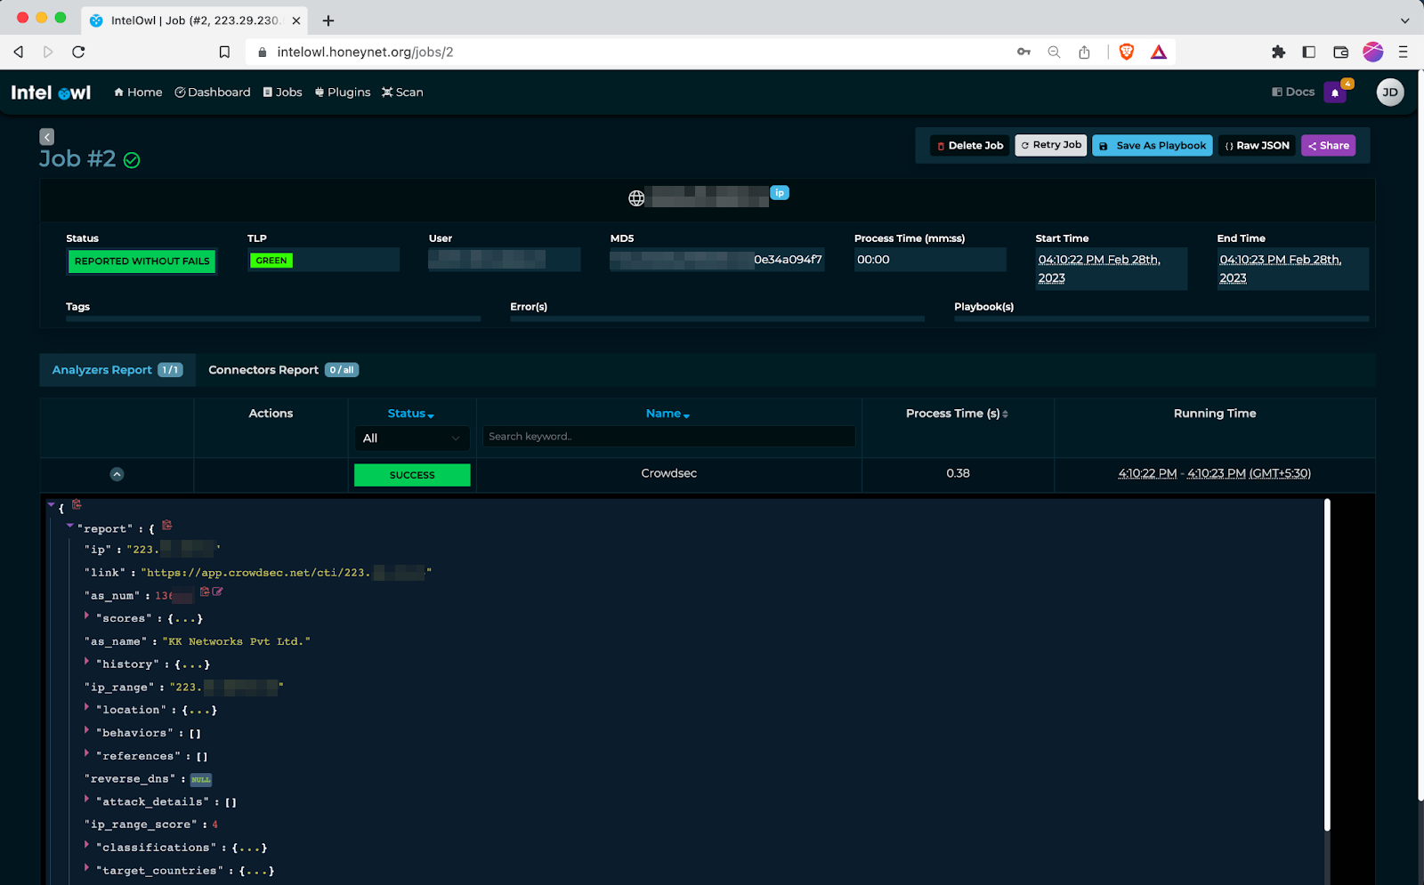Open the Status filter dropdown
This screenshot has height=885, width=1424.
pos(411,438)
